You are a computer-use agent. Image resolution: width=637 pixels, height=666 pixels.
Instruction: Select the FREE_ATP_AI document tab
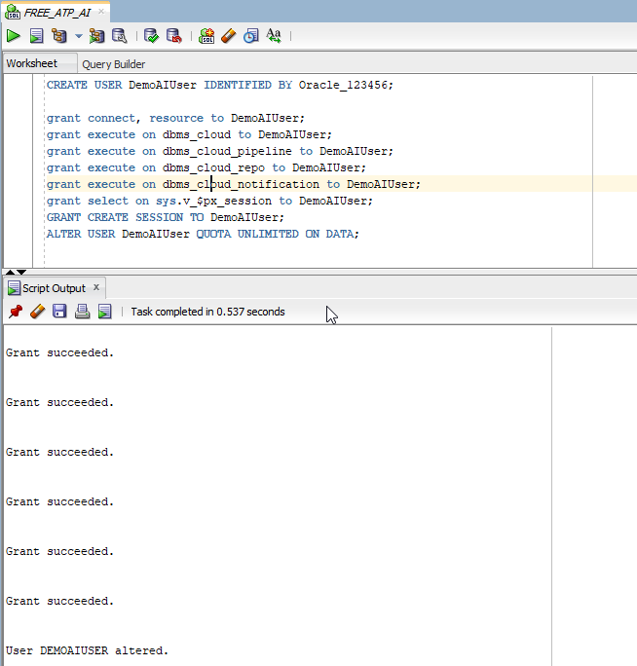(56, 13)
